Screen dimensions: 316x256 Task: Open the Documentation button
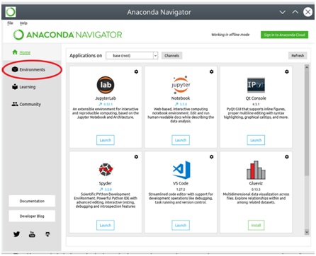tap(32, 201)
